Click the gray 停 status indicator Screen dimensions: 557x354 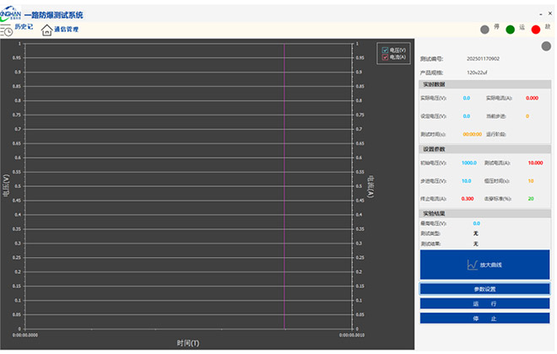pyautogui.click(x=484, y=29)
